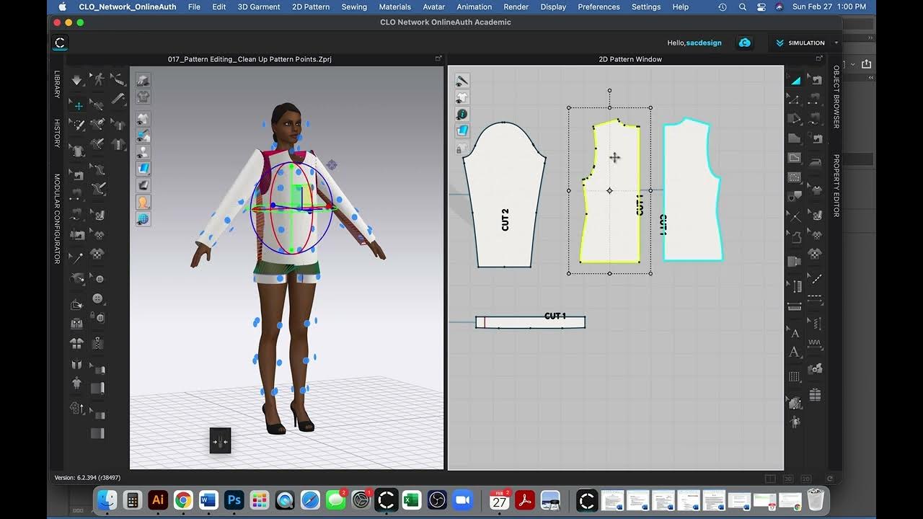923x519 pixels.
Task: Open the Trash in the dock
Action: [x=816, y=500]
